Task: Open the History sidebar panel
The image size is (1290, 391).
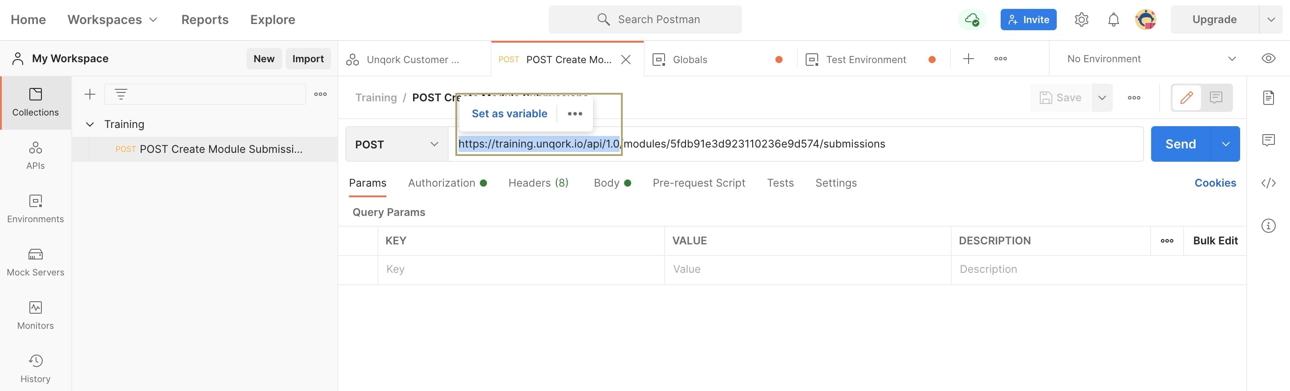Action: click(36, 369)
